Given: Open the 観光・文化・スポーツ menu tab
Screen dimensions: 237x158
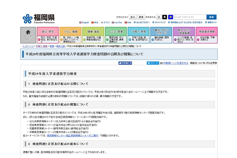Looking at the screenshot, I should coord(161,32).
